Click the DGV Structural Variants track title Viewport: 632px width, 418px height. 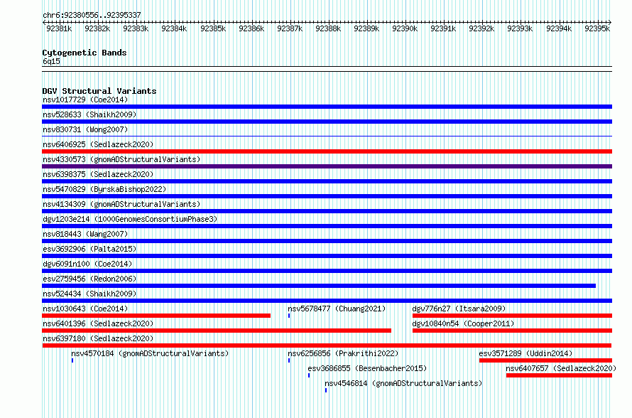point(99,91)
